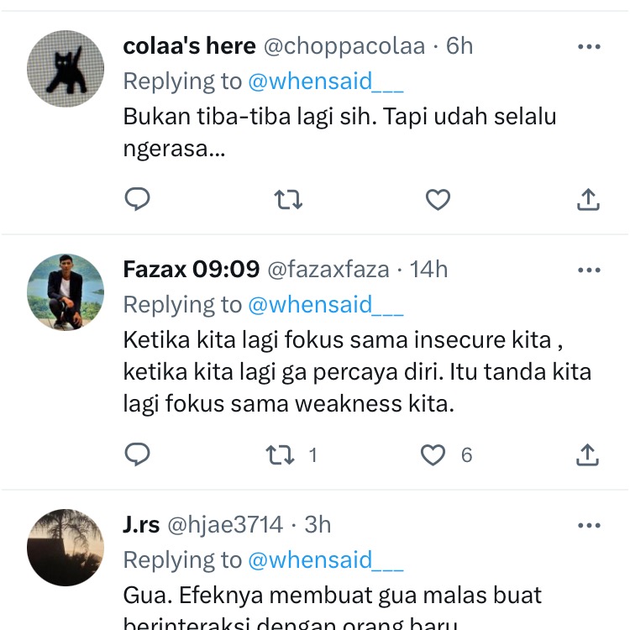Open the black cat profile picture
This screenshot has width=630, height=630.
click(66, 69)
